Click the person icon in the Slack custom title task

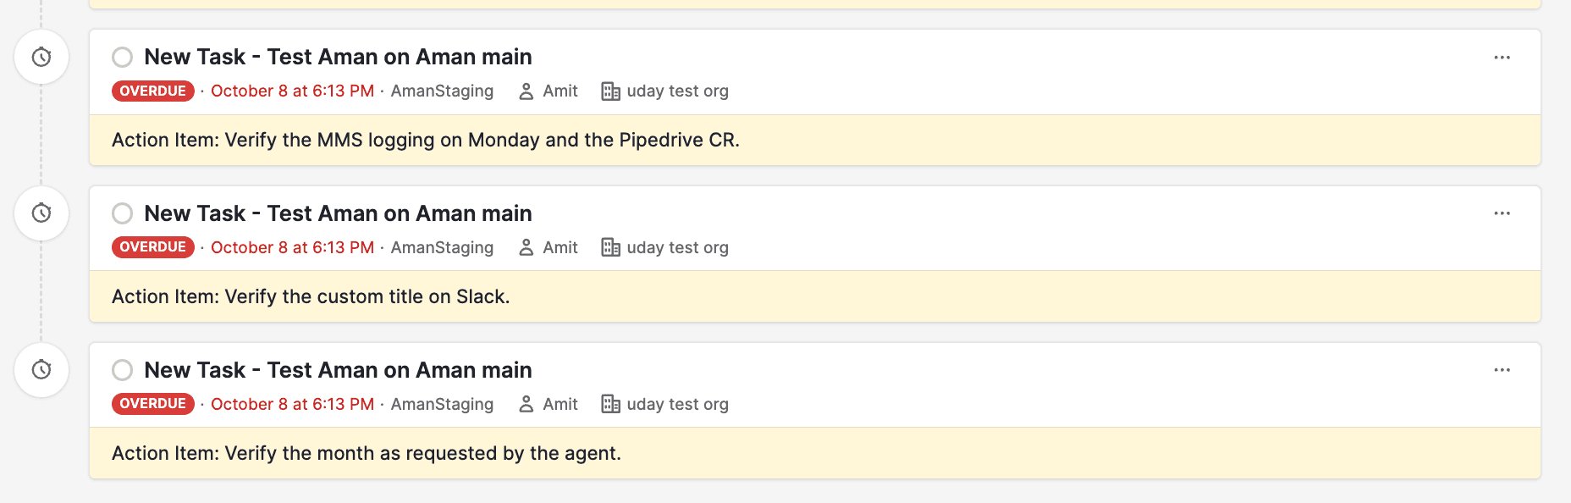(x=526, y=247)
